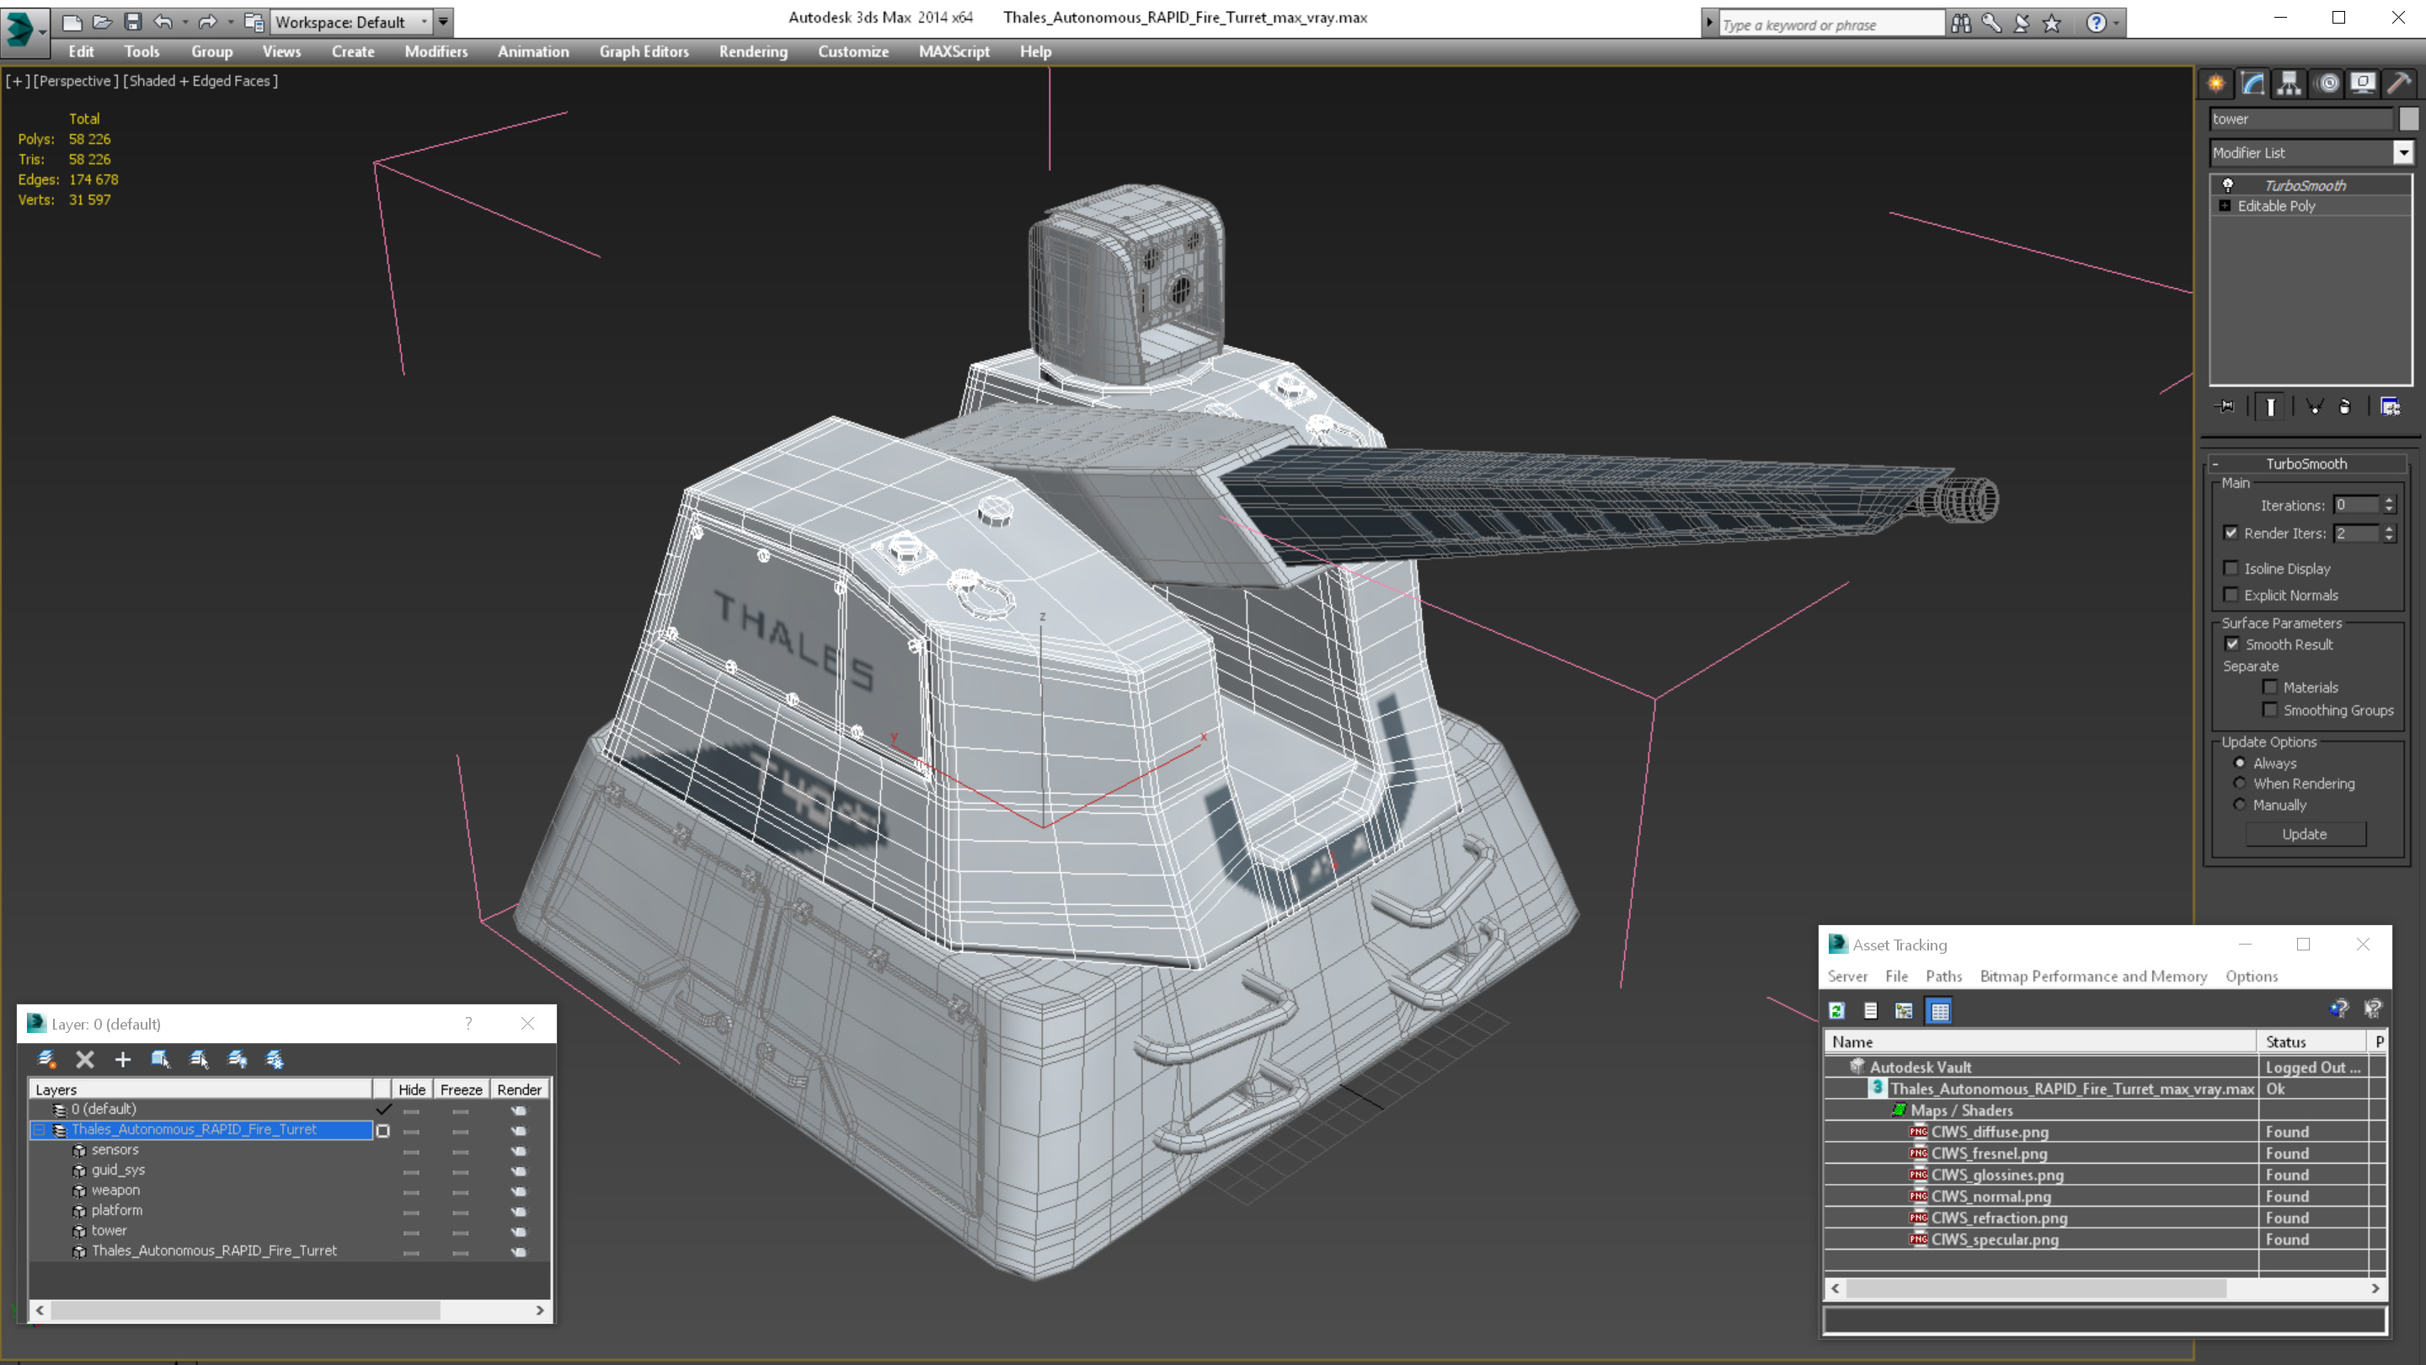Click Save File icon in title toolbar
This screenshot has width=2426, height=1365.
(x=133, y=21)
